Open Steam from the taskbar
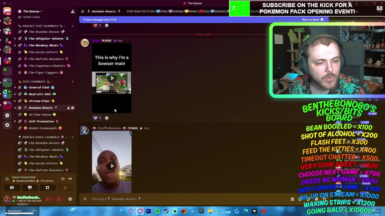The height and width of the screenshot is (216, 385). click(x=166, y=211)
